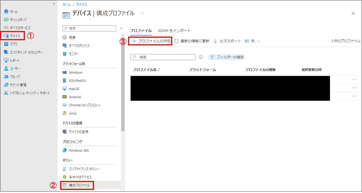Select the デバイス icon in left navigation
The image size is (362, 193).
6,36
